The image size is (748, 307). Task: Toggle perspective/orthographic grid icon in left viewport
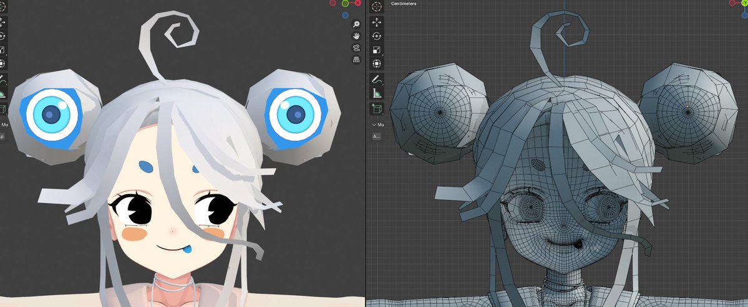coord(356,60)
